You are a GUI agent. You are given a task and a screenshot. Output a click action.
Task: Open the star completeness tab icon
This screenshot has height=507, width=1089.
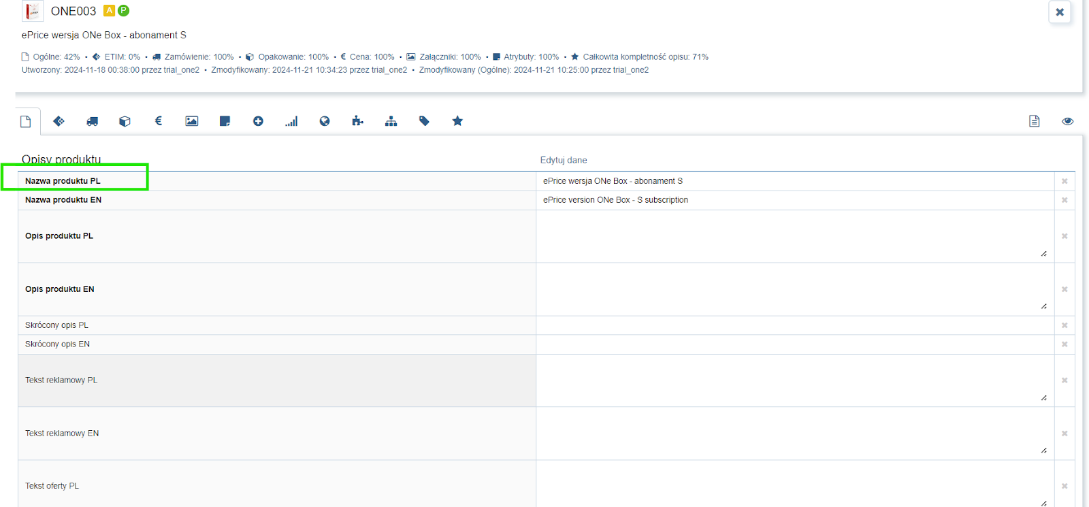click(457, 121)
